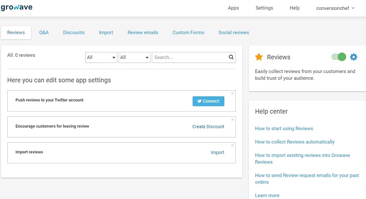The height and width of the screenshot is (199, 366).
Task: Open the second All filter dropdown
Action: tap(134, 57)
